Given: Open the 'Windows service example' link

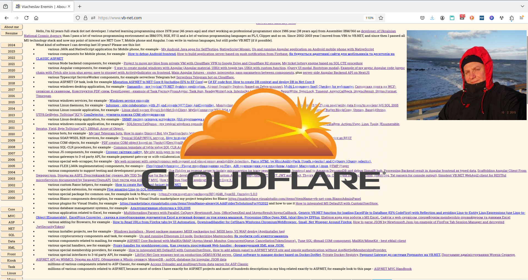Looking at the screenshot, I should (129, 101).
